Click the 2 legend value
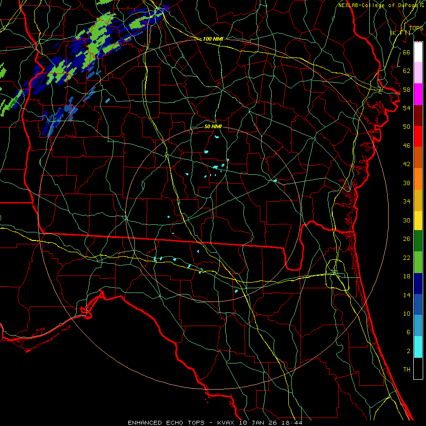The width and height of the screenshot is (426, 426). 408,351
